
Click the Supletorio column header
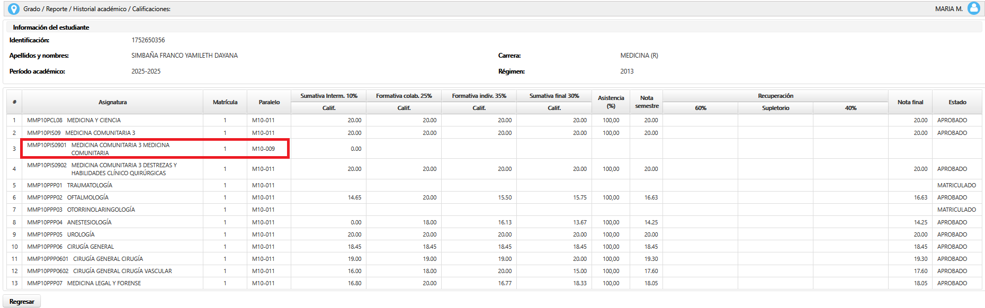(x=775, y=108)
